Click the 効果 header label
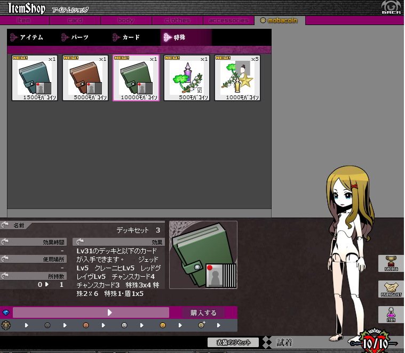405x353 pixels. coord(157,242)
